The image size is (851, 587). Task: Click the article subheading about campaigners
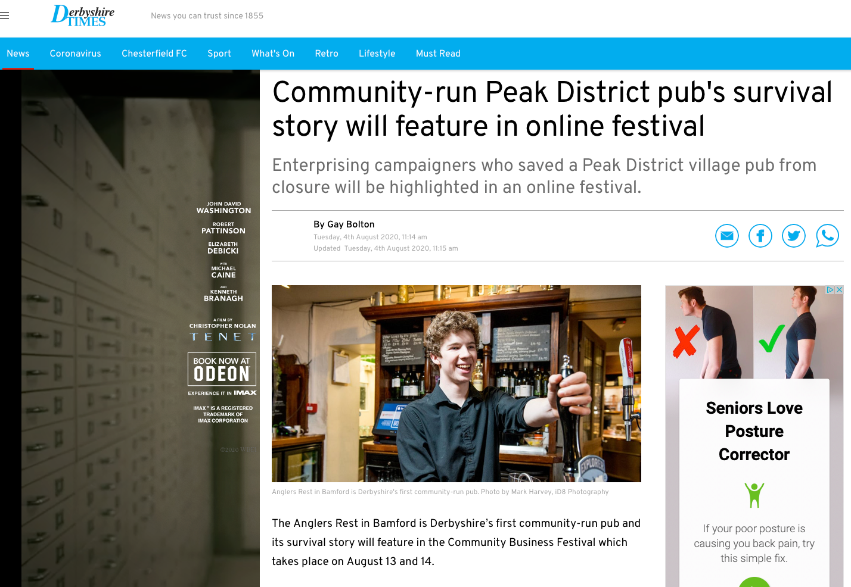click(x=544, y=176)
